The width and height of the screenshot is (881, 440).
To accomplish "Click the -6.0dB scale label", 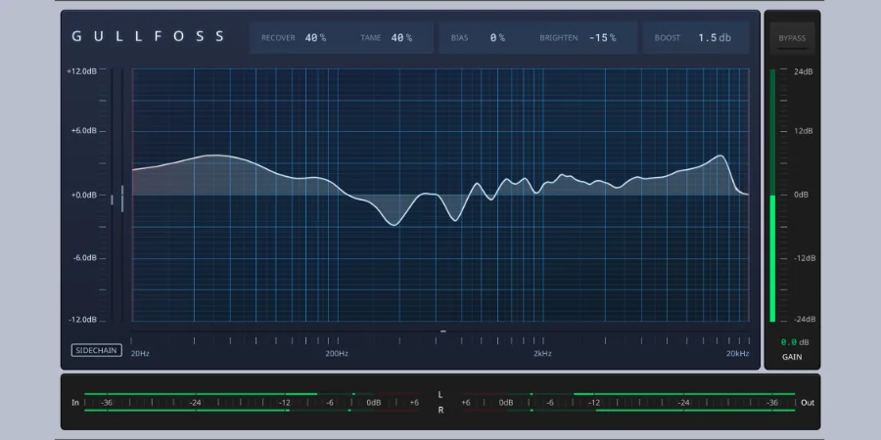I will tap(84, 257).
